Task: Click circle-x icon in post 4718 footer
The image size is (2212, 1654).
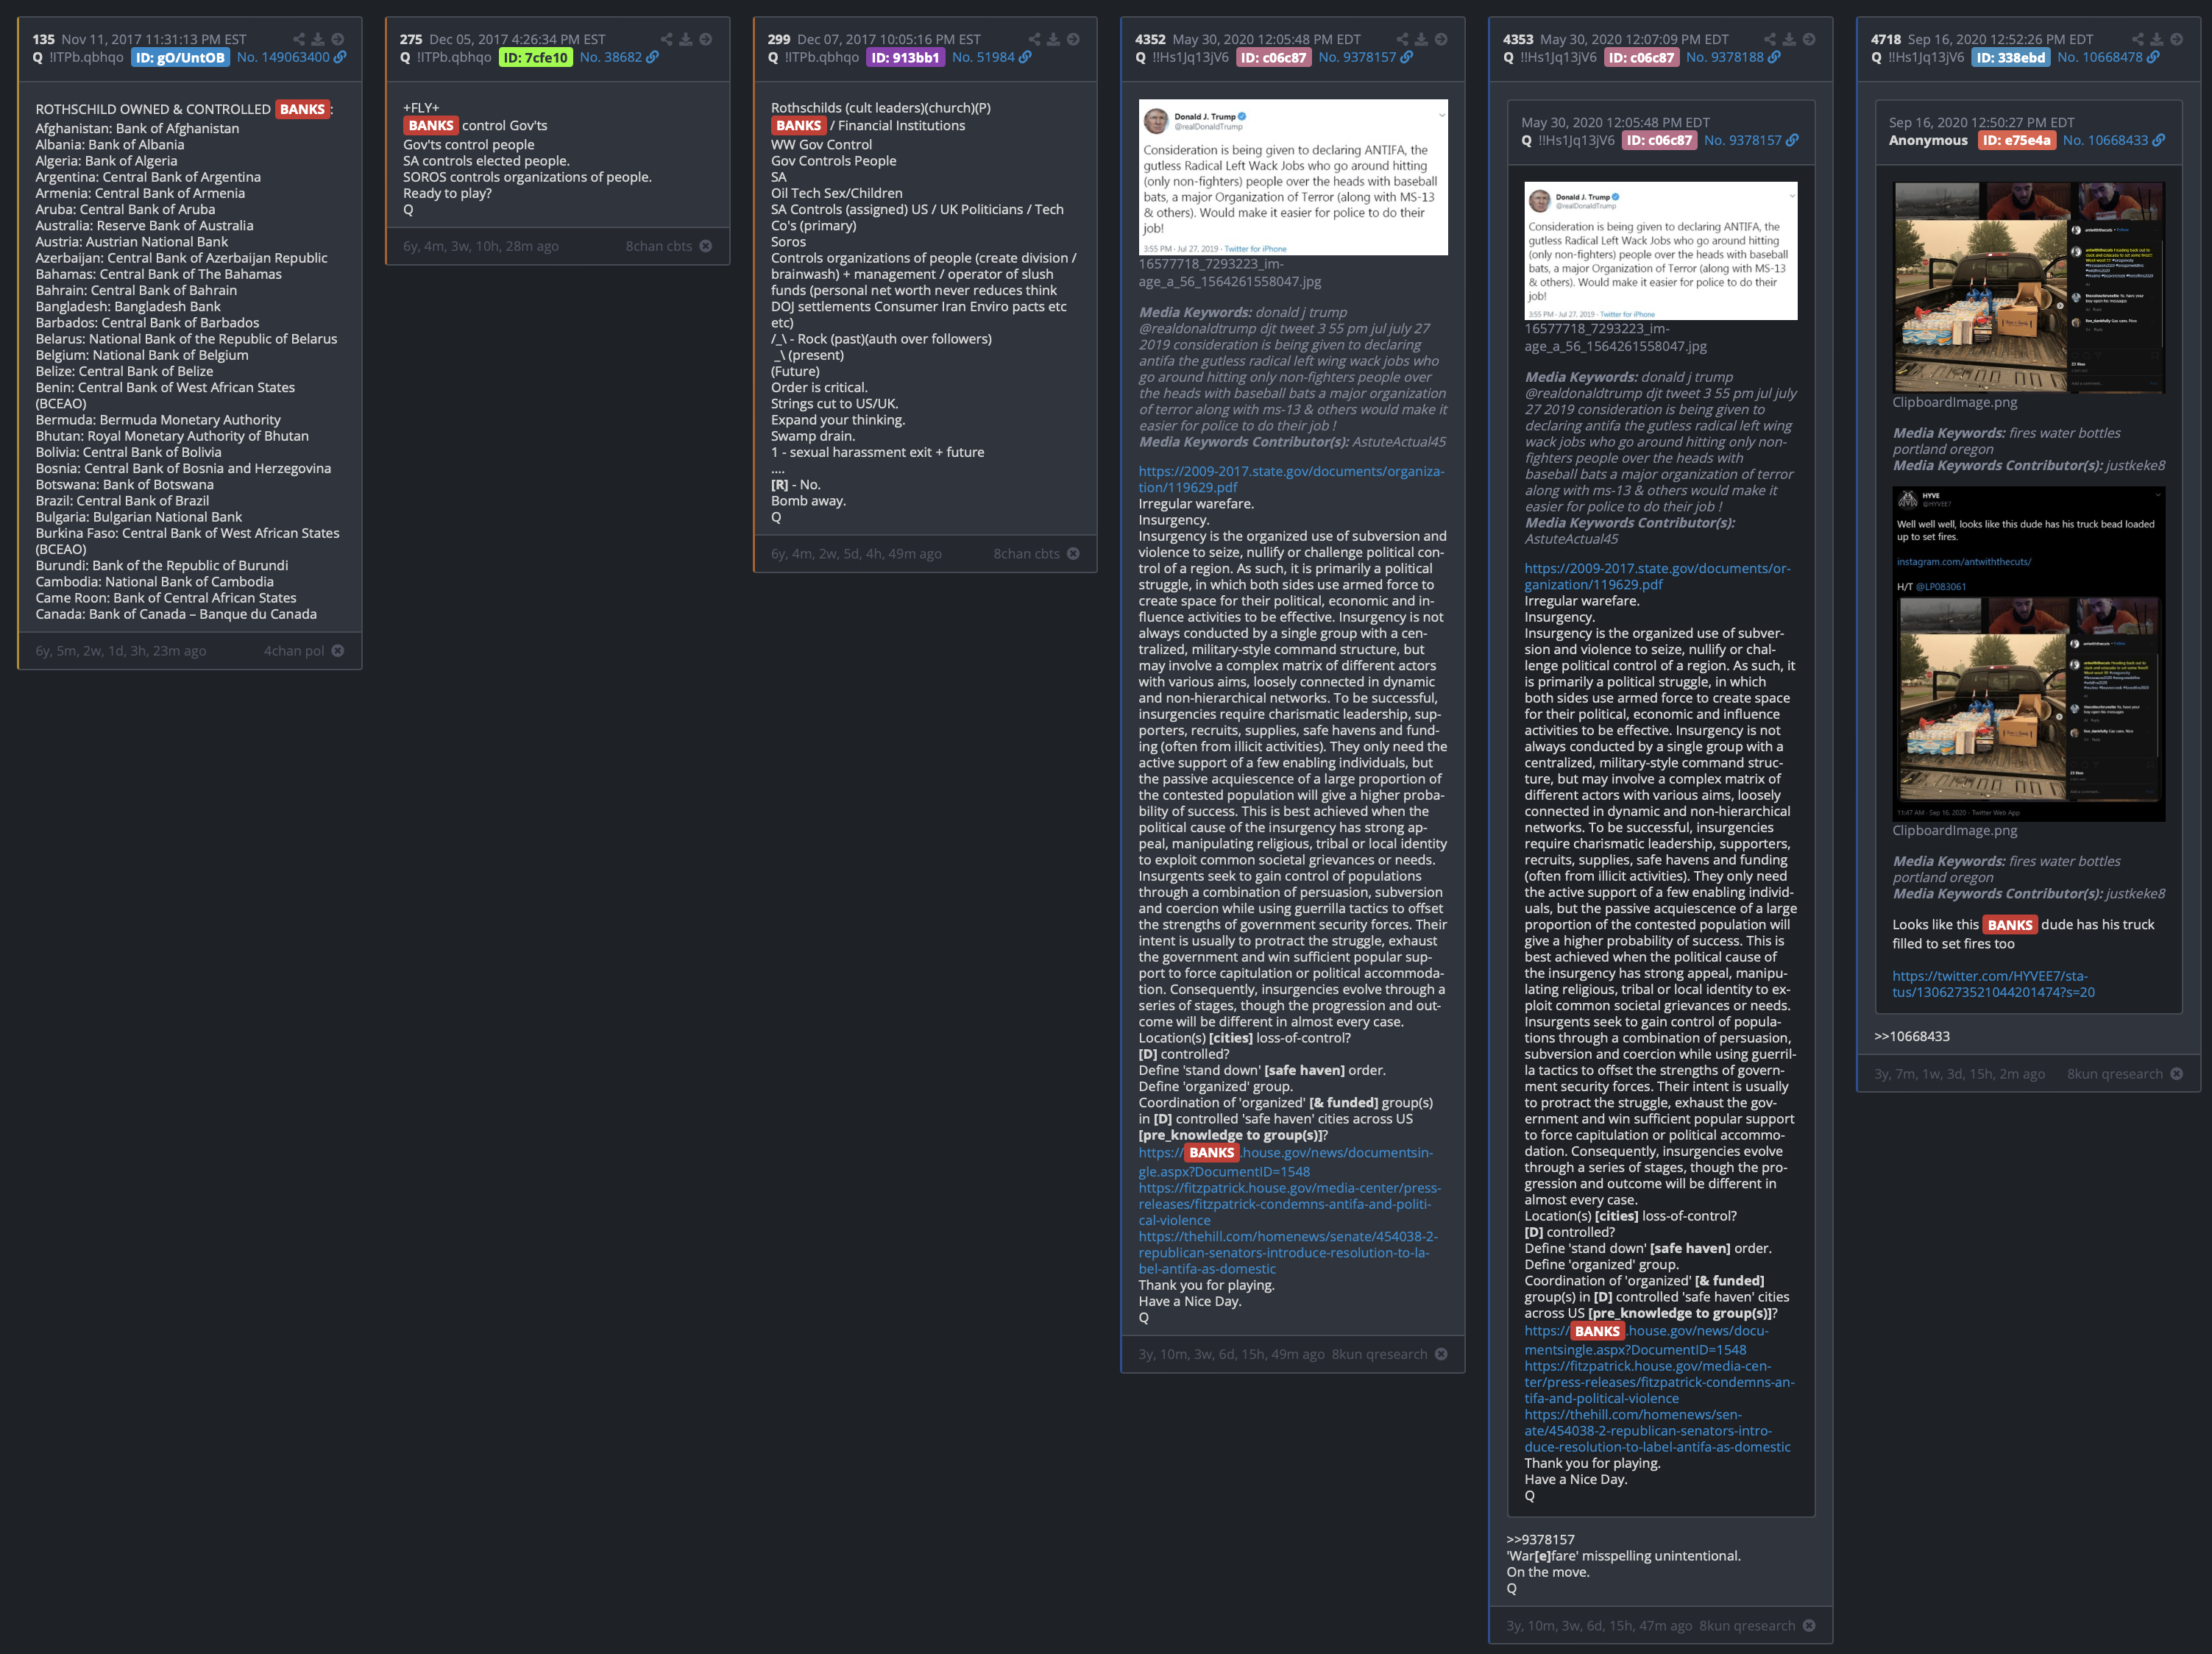Action: click(2177, 1074)
